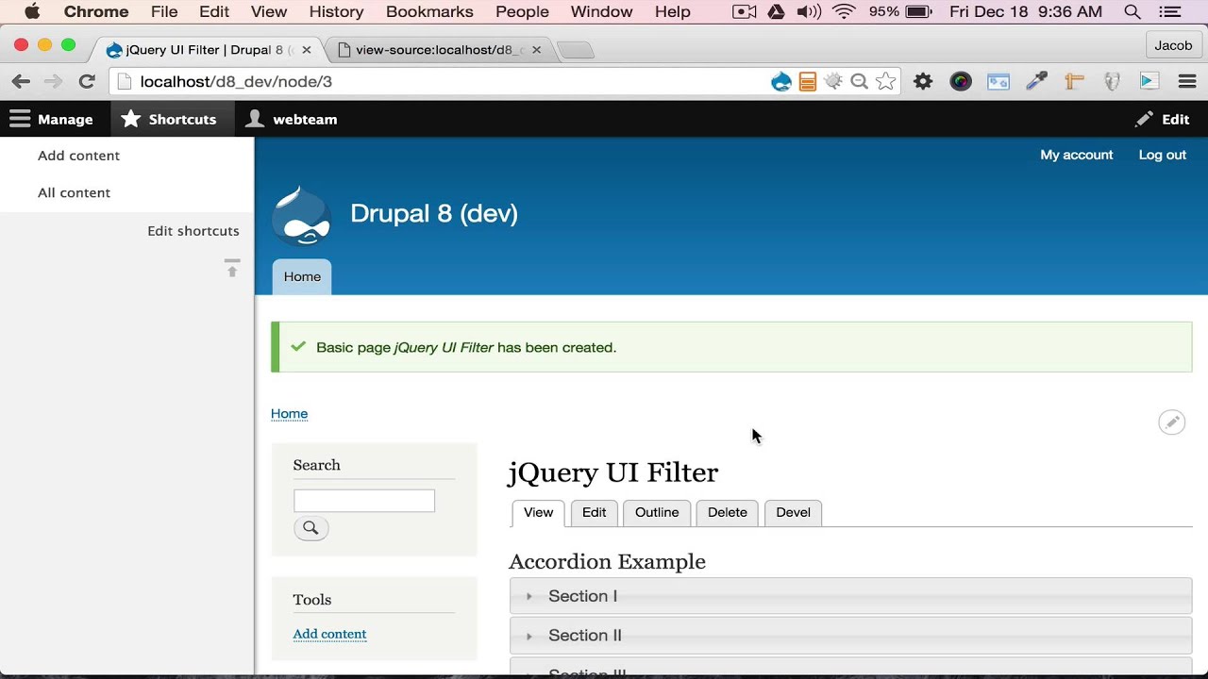Open the webteam user menu
Viewport: 1208px width, 679px height.
point(292,120)
